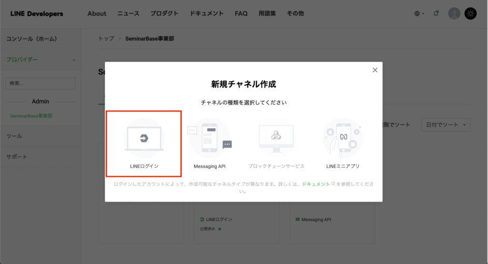Image resolution: width=488 pixels, height=264 pixels.
Task: Click the ドキュメント link in dialog
Action: point(316,184)
